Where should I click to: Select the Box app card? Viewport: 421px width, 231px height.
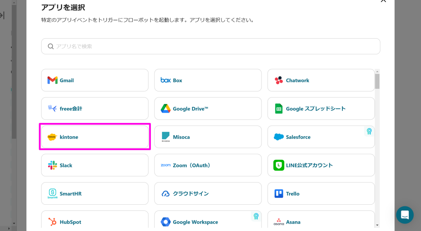(208, 80)
